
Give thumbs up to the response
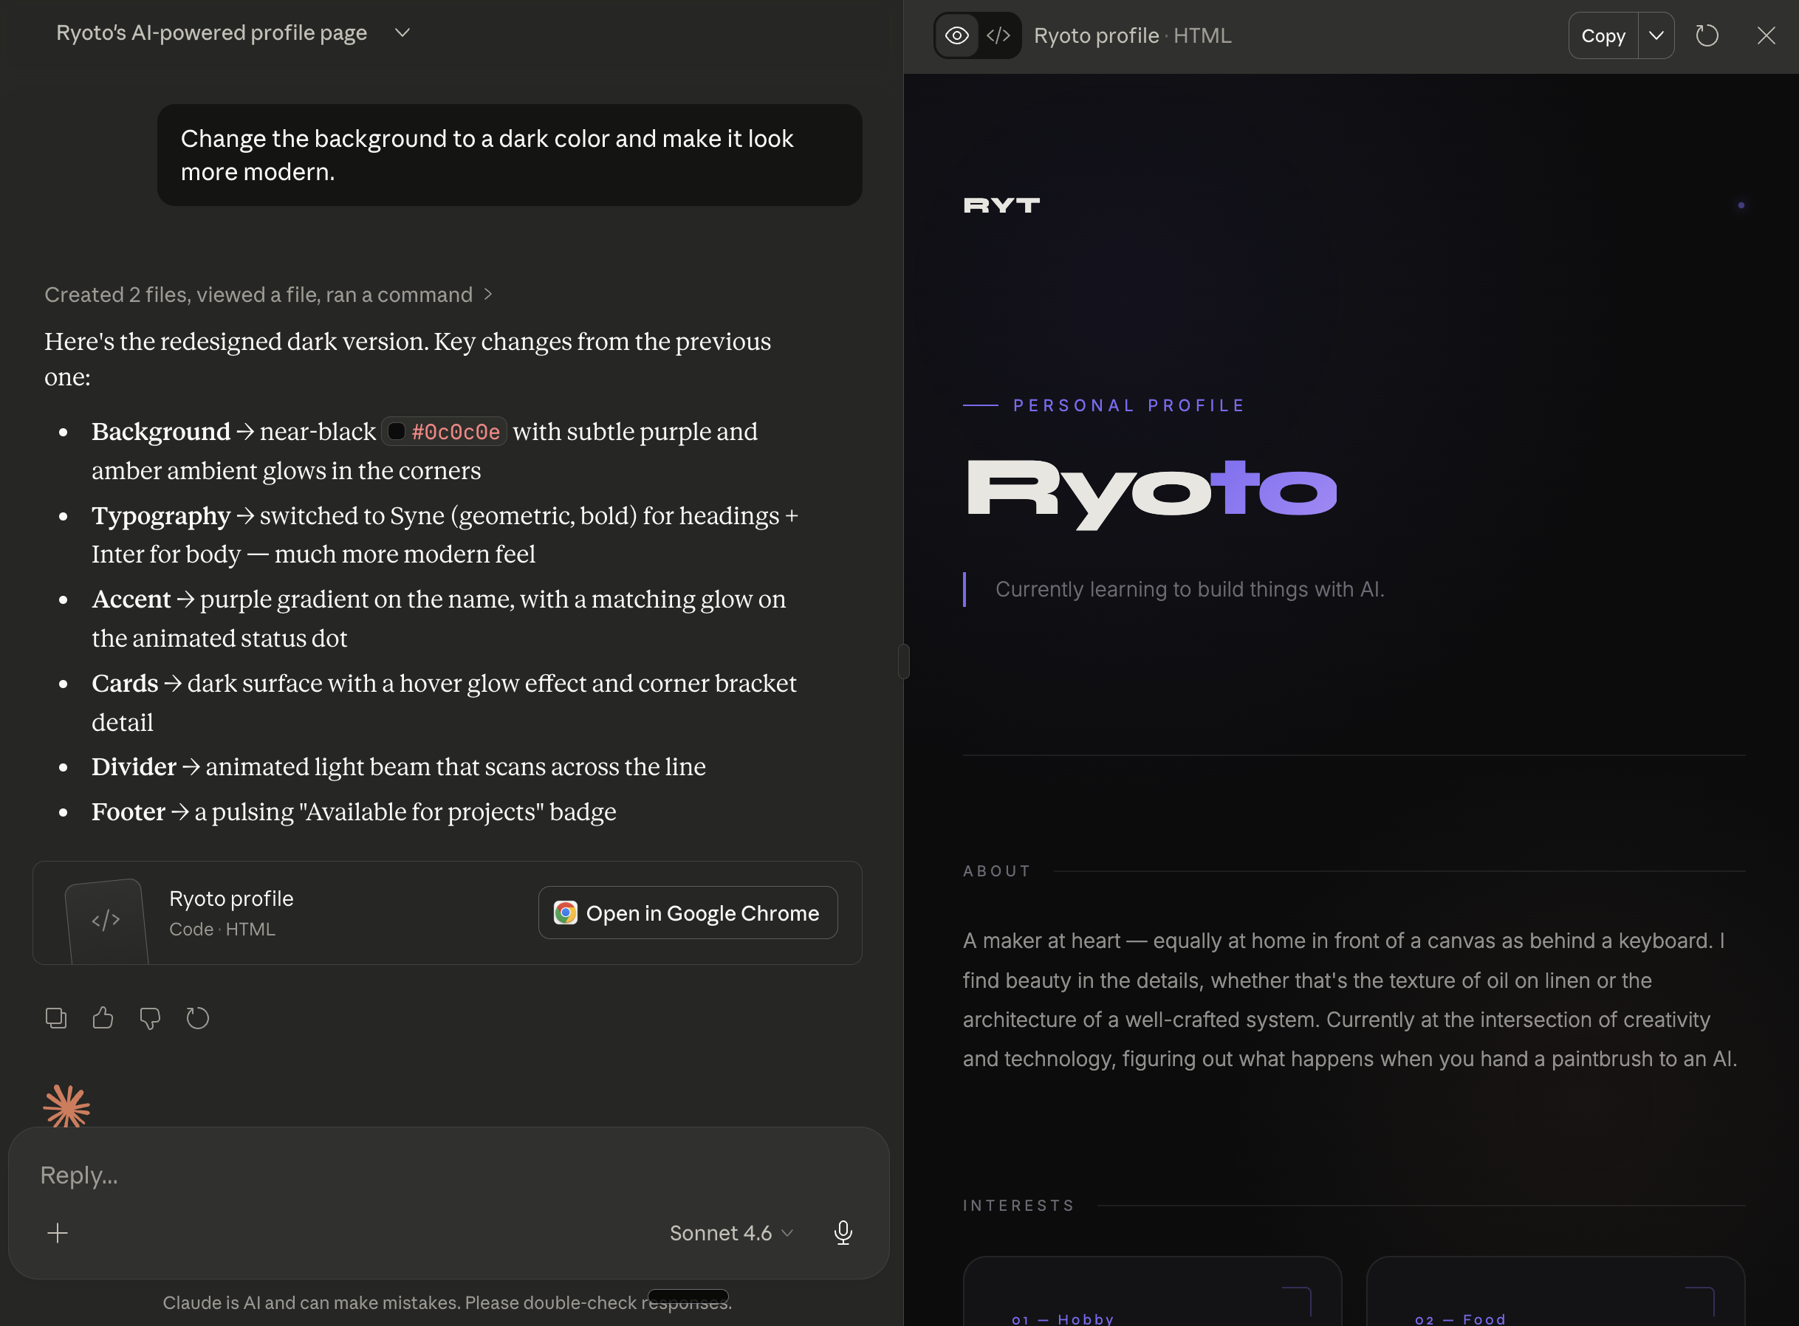coord(103,1018)
